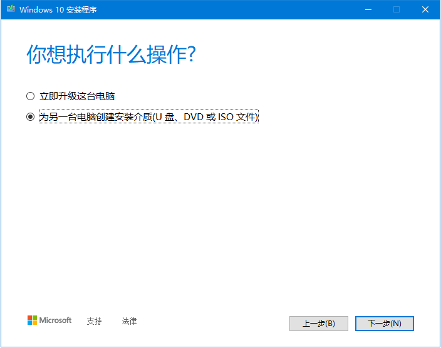Select the 立即升级这台电脑 radio circle

(x=30, y=96)
